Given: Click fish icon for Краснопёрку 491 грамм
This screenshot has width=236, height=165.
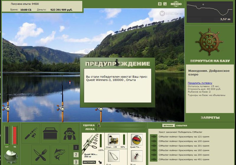Looking at the screenshot, I should click(153, 159).
